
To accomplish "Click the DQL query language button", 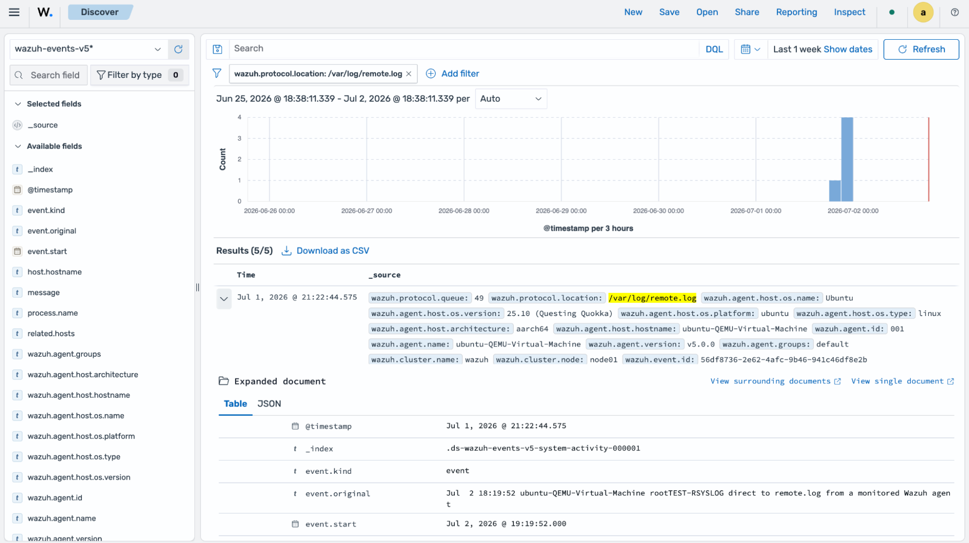I will coord(714,49).
